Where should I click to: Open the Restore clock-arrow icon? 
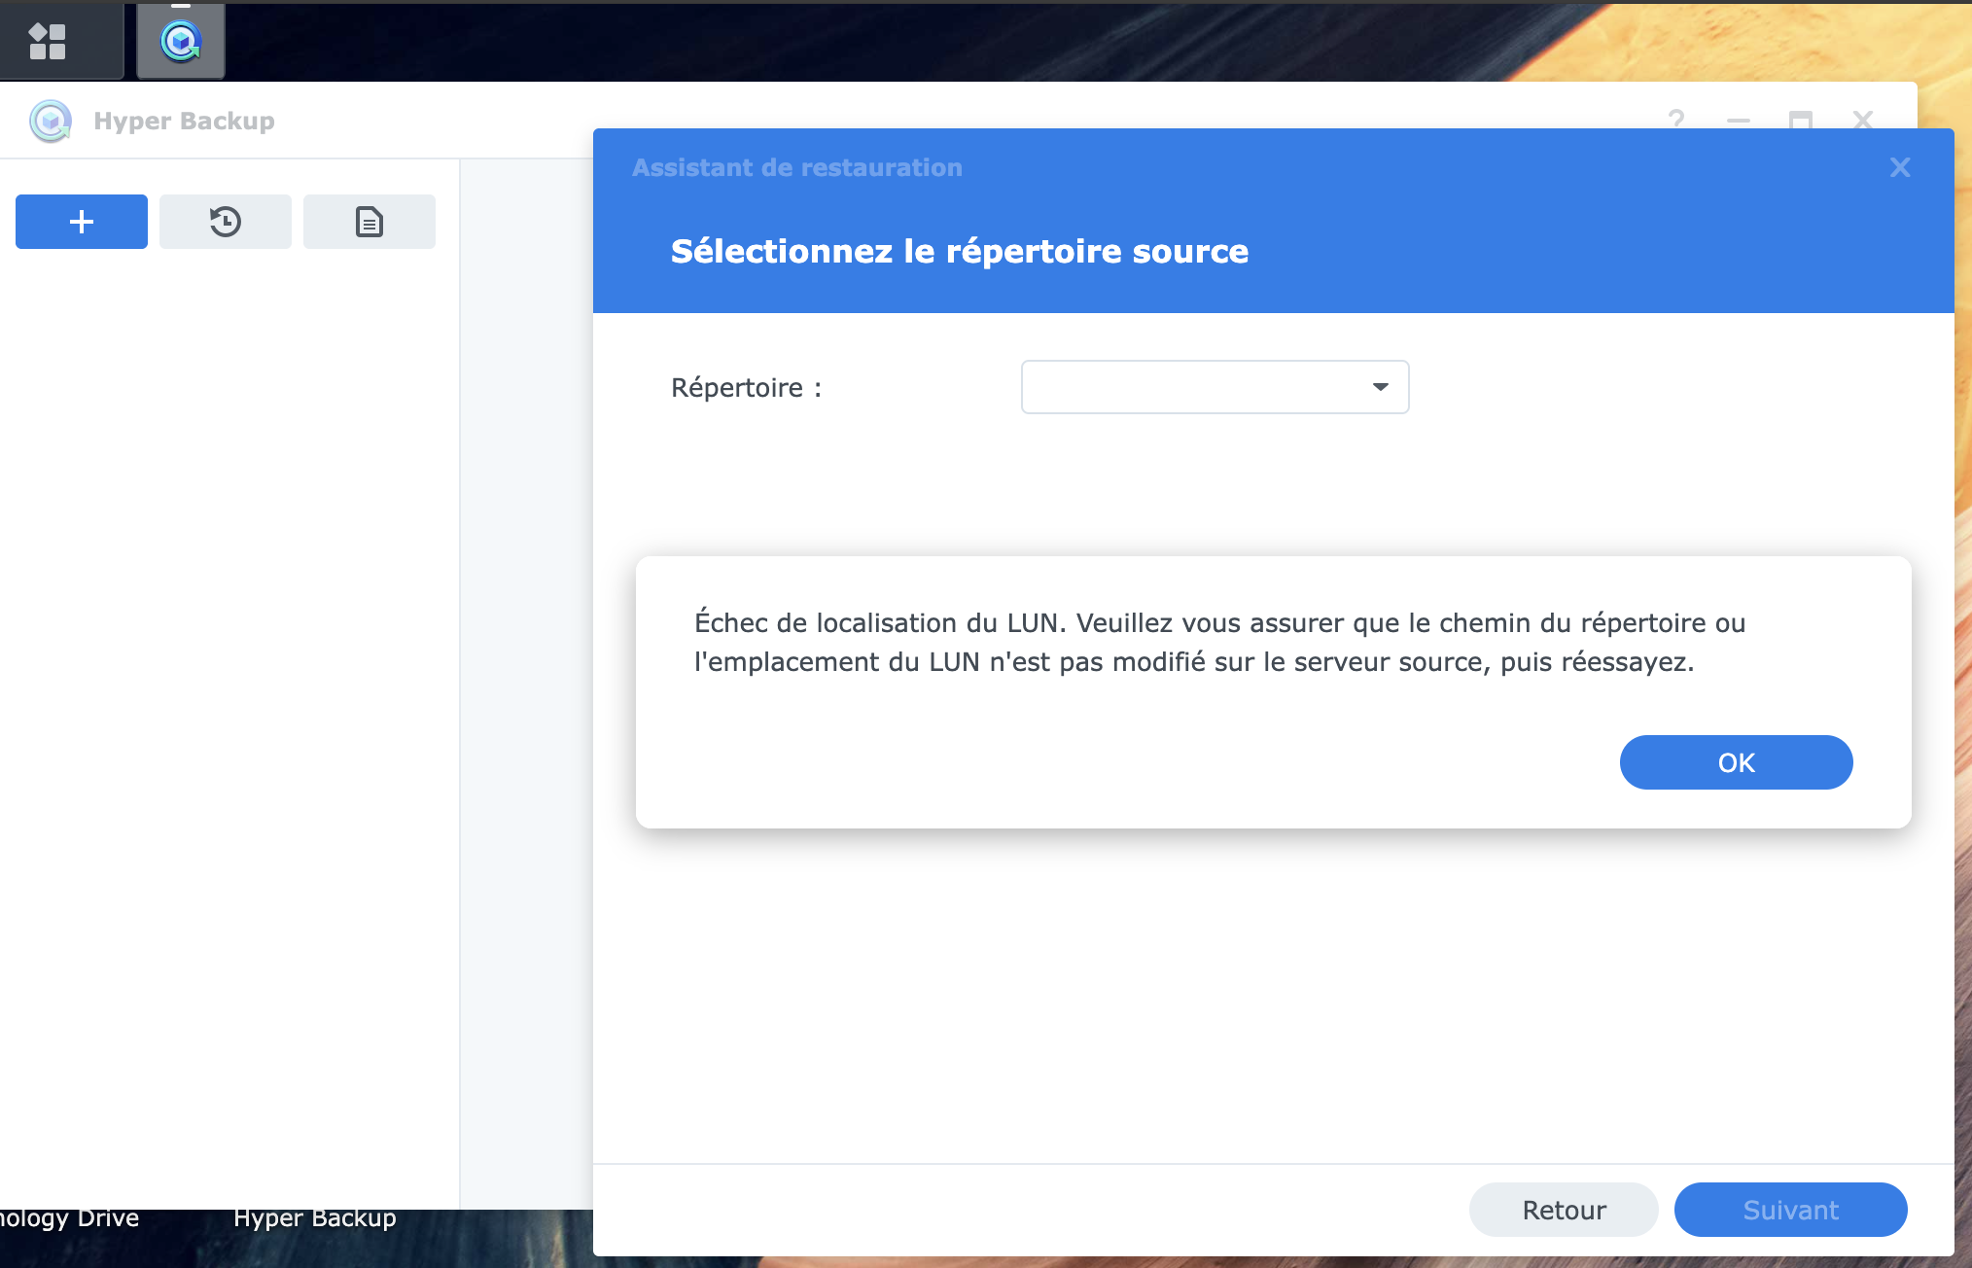point(226,222)
